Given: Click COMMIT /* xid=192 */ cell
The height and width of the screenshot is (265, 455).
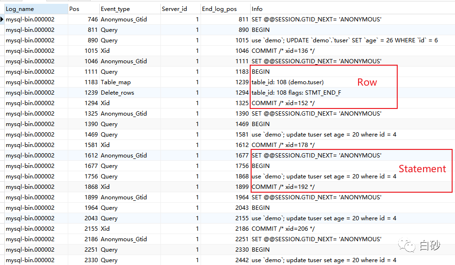Looking at the screenshot, I should click(352, 187).
